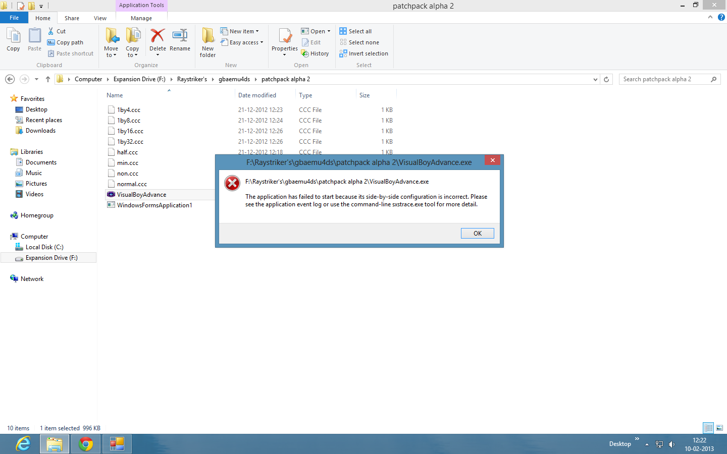Click OK in the error dialog
The image size is (727, 454).
(x=477, y=233)
